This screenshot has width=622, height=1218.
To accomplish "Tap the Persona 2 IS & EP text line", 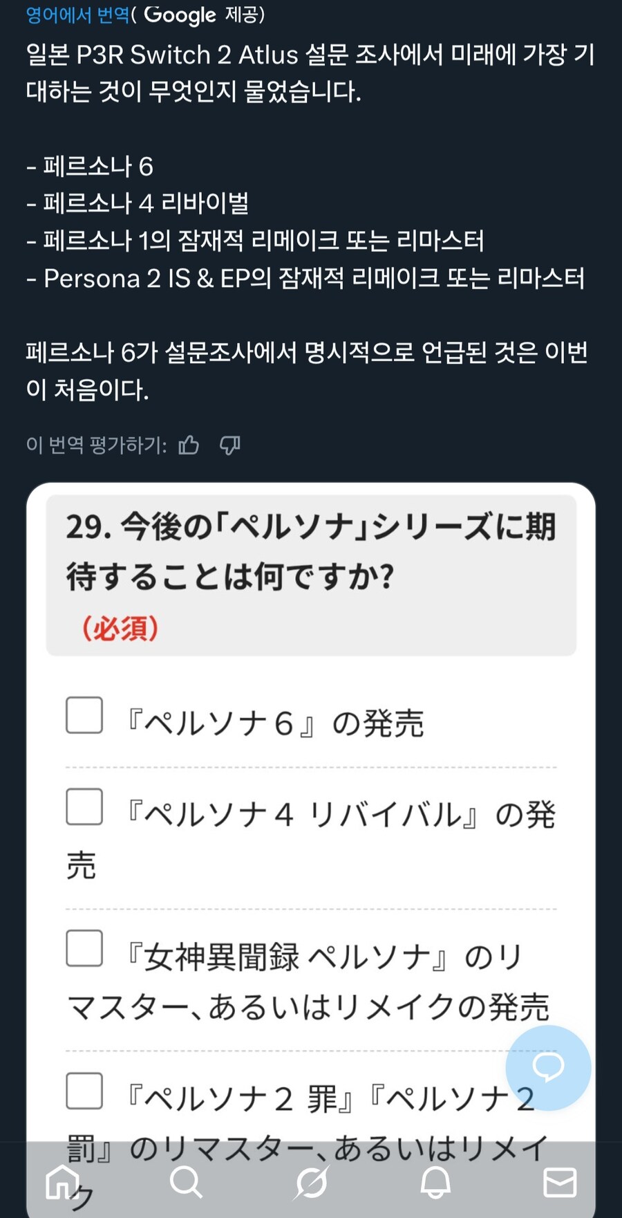I will [309, 279].
